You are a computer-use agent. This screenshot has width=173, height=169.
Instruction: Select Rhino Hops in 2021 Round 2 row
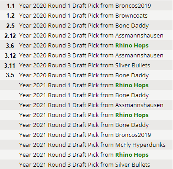pos(132,115)
